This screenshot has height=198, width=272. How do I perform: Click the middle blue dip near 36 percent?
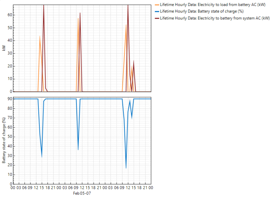tap(78, 149)
